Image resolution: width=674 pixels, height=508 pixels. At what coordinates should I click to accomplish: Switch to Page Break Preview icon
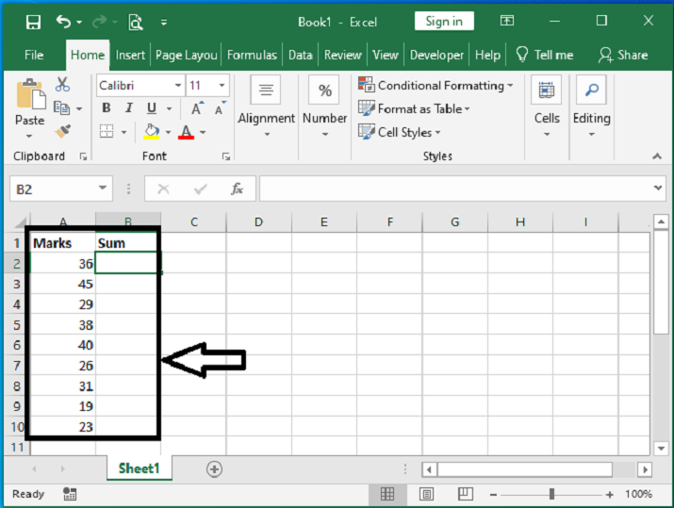click(x=466, y=494)
